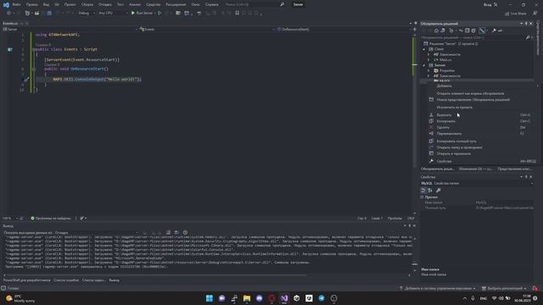
Task: Open the OnResourceStart member navigation dropdown
Action: click(x=343, y=30)
